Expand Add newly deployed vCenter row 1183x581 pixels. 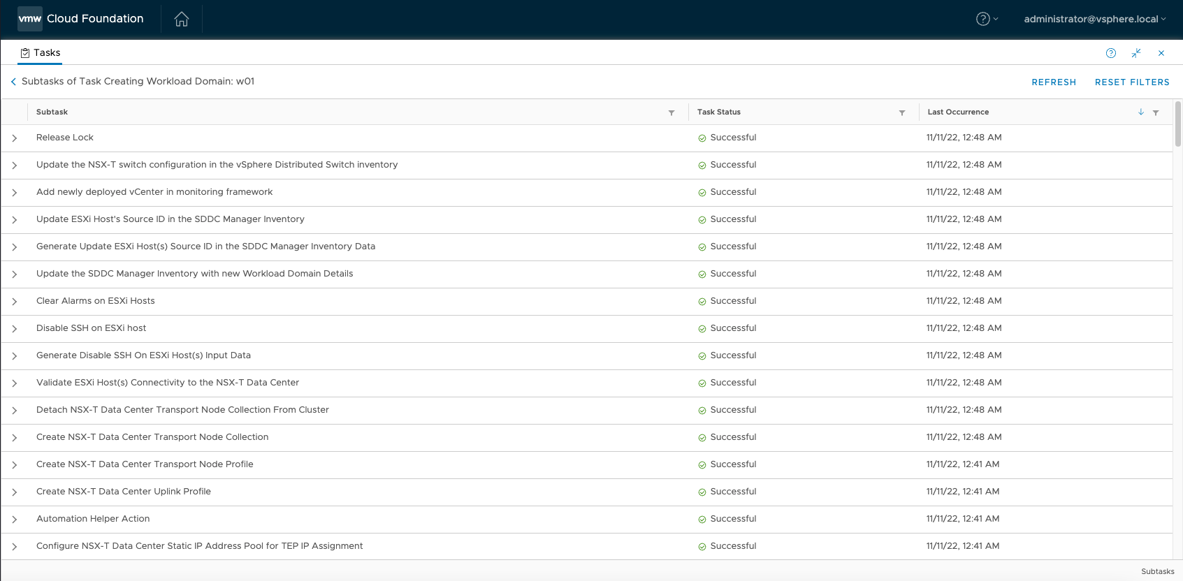coord(14,193)
